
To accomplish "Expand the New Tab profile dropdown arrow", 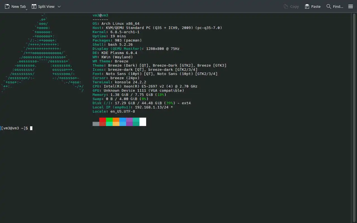I will coord(26,9).
